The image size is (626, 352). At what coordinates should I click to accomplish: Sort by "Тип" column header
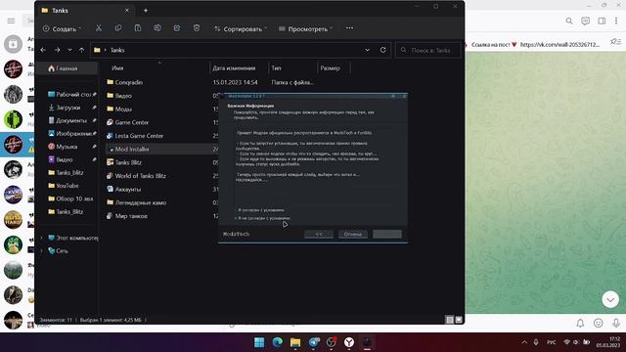point(276,68)
